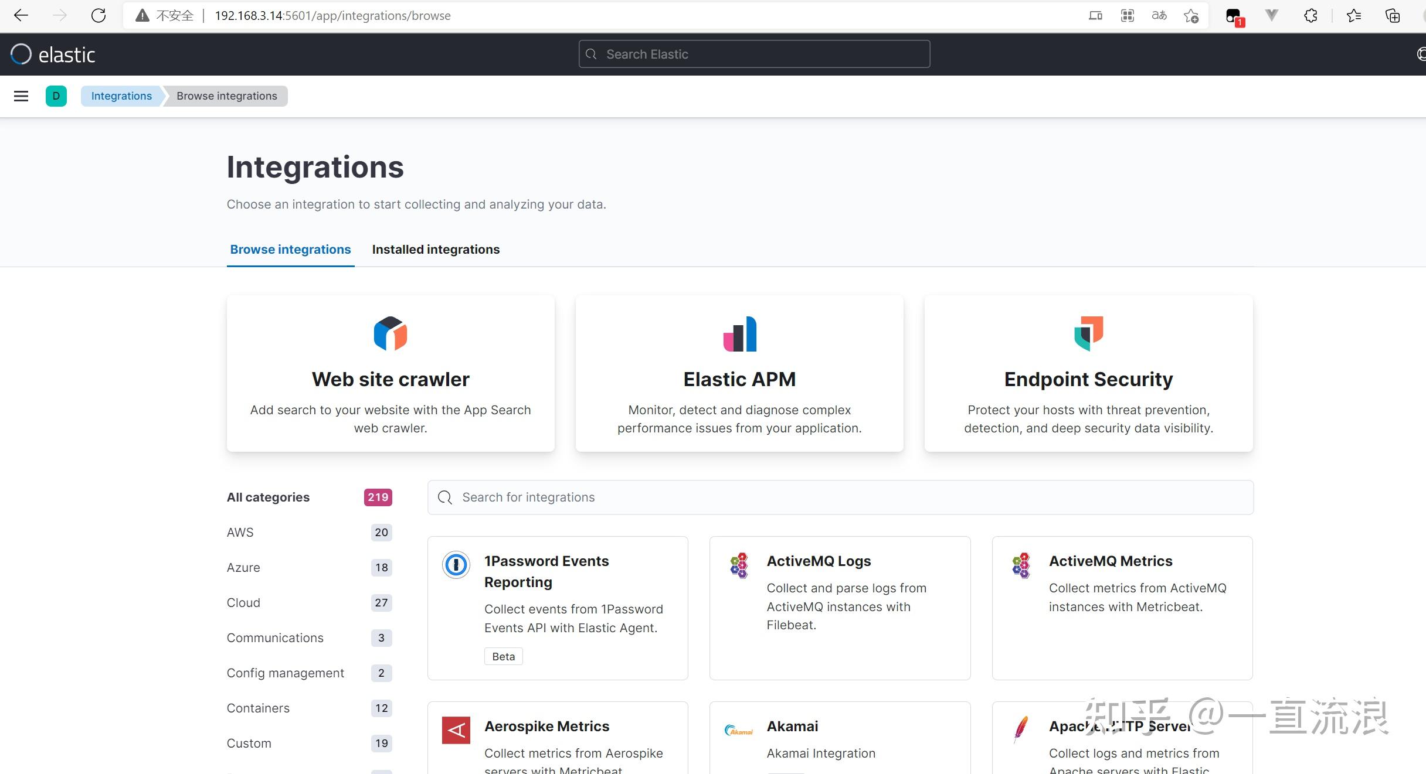
Task: Filter by Containers category
Action: (x=258, y=708)
